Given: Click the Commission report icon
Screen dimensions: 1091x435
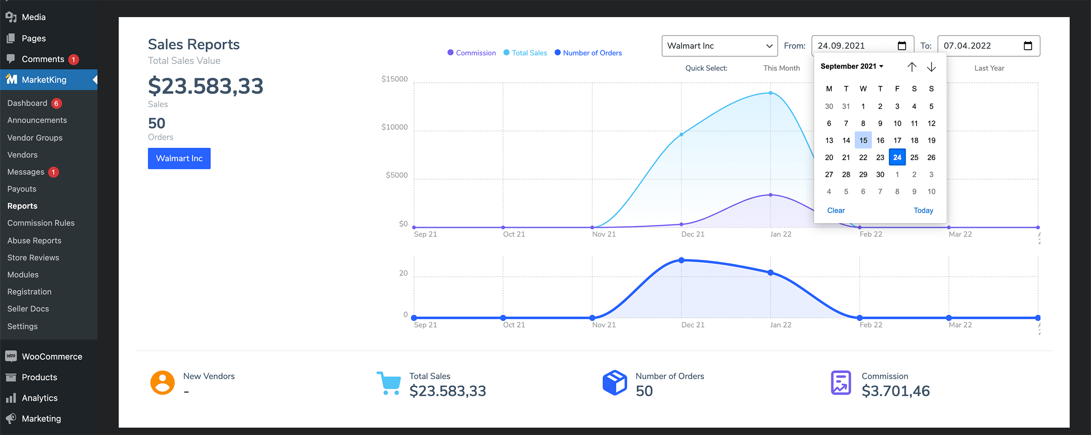Looking at the screenshot, I should point(840,383).
